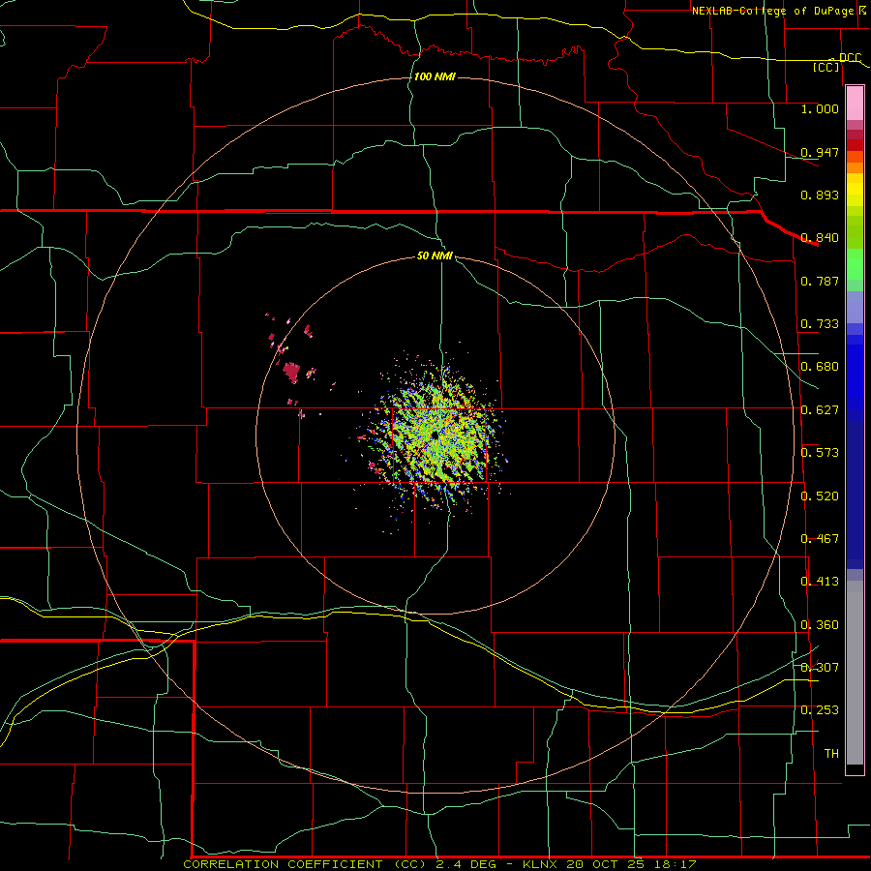The image size is (871, 871).
Task: Click the 0.307 scale value
Action: 820,668
